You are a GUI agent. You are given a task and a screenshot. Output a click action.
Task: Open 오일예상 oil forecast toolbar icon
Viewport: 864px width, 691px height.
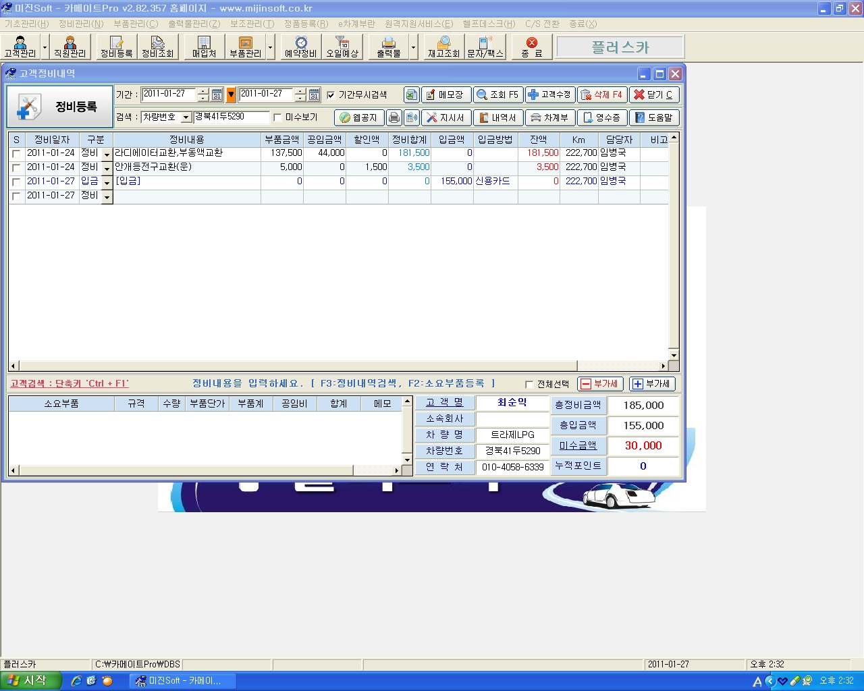coord(342,47)
